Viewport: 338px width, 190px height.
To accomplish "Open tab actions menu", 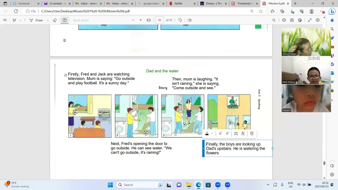I will tap(5, 3).
